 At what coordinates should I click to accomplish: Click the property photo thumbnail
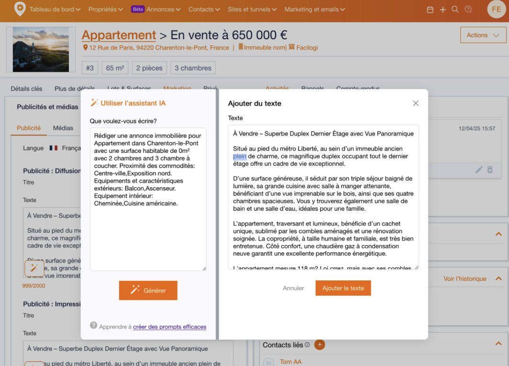tap(41, 49)
